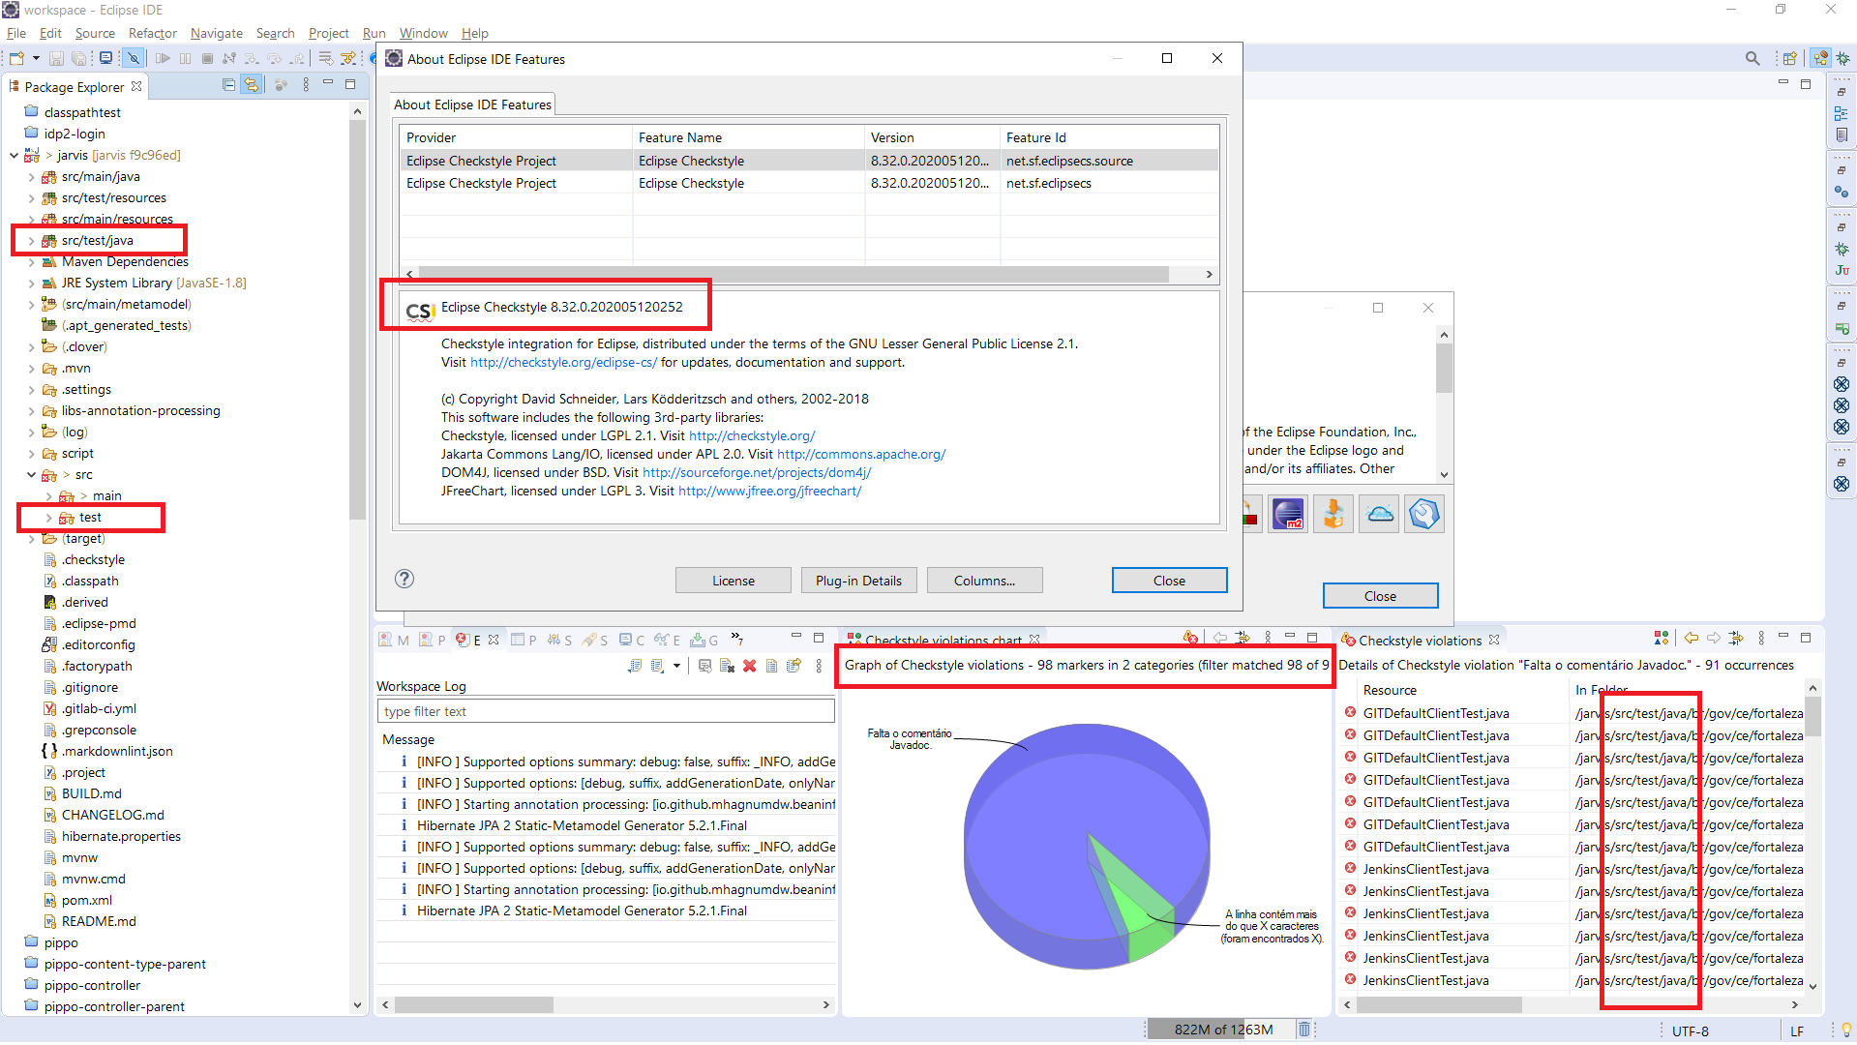The height and width of the screenshot is (1045, 1857).
Task: Switch to the Debug perspective icon
Action: coord(1842,58)
